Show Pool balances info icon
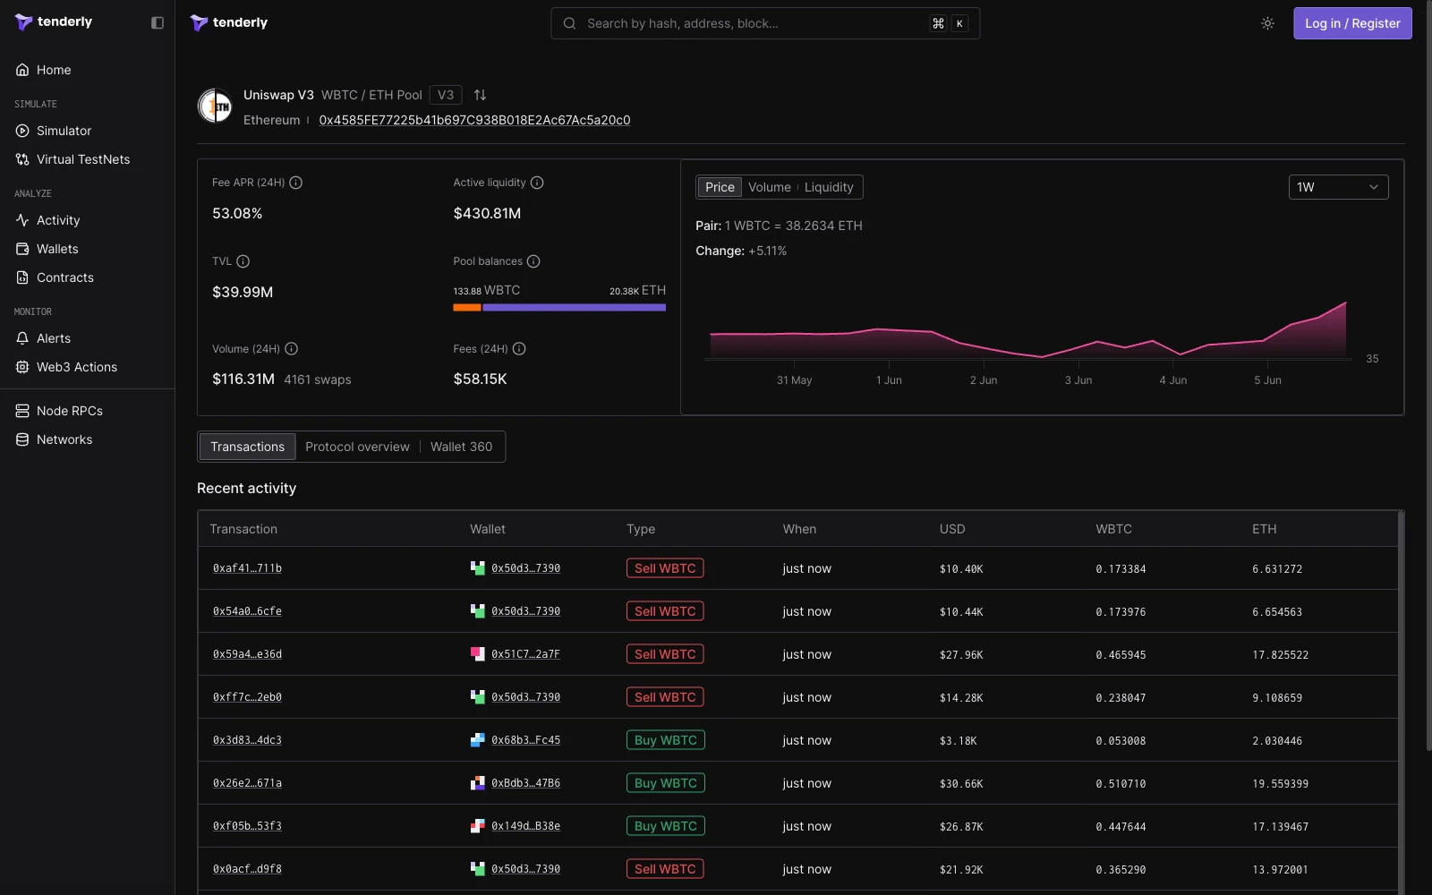This screenshot has width=1432, height=895. pyautogui.click(x=533, y=261)
